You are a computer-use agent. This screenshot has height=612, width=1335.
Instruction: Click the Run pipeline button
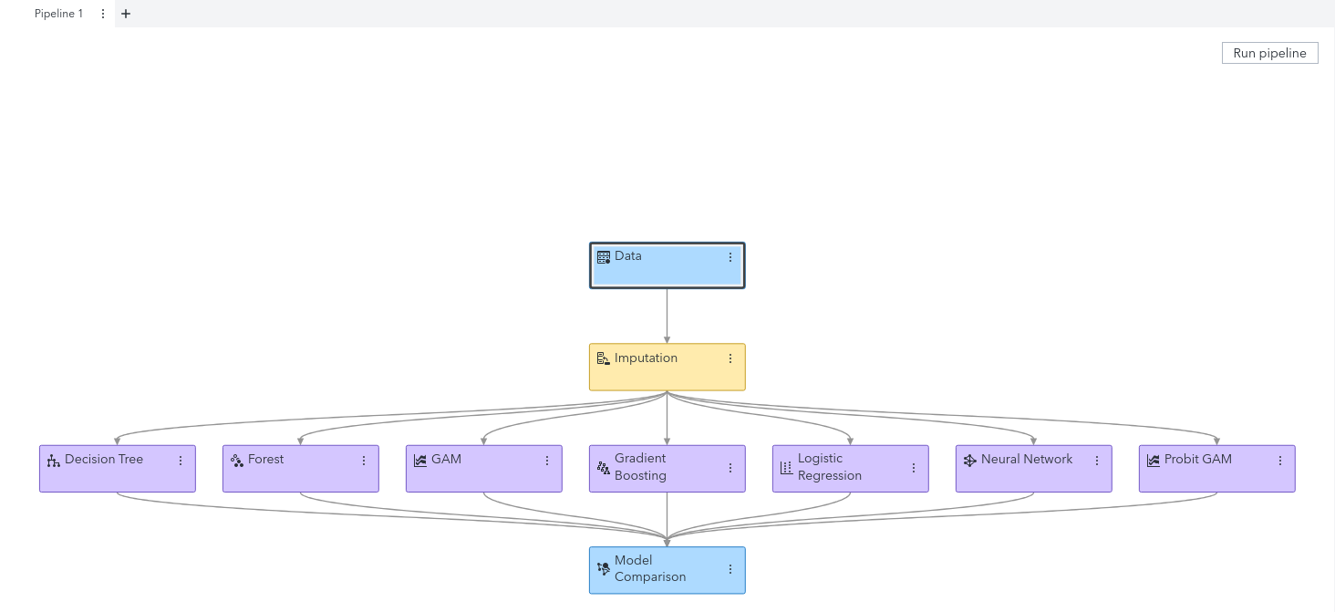point(1269,53)
